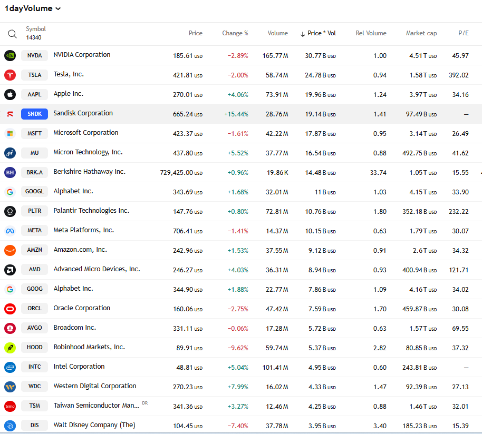Click the GOOG row Google logo

pyautogui.click(x=10, y=289)
